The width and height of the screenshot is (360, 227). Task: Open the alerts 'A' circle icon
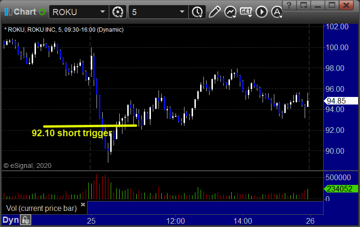(x=277, y=12)
